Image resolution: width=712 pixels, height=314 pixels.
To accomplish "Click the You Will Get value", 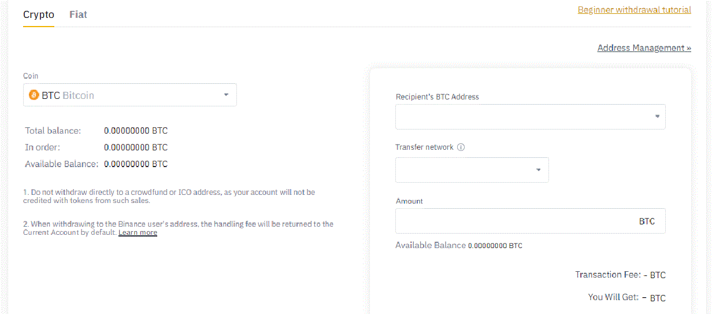I will pyautogui.click(x=654, y=298).
